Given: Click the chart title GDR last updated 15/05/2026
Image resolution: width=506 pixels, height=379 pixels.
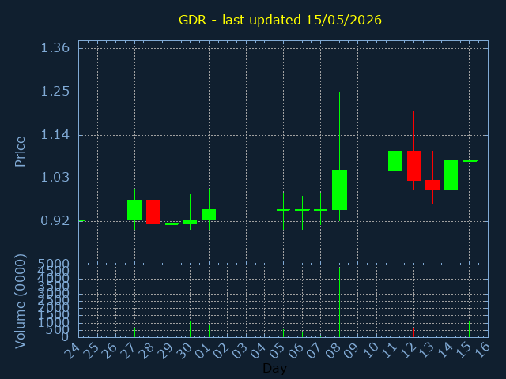Looking at the screenshot, I should coord(280,20).
